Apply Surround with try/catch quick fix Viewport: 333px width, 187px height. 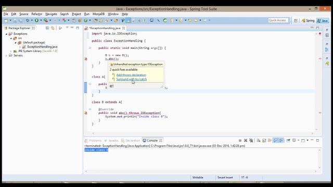pyautogui.click(x=132, y=79)
